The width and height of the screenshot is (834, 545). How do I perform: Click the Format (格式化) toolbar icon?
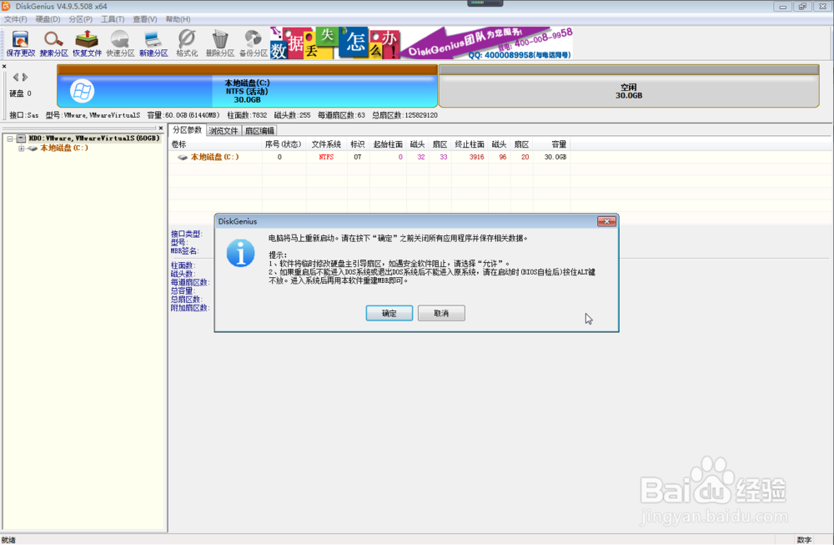coord(187,43)
